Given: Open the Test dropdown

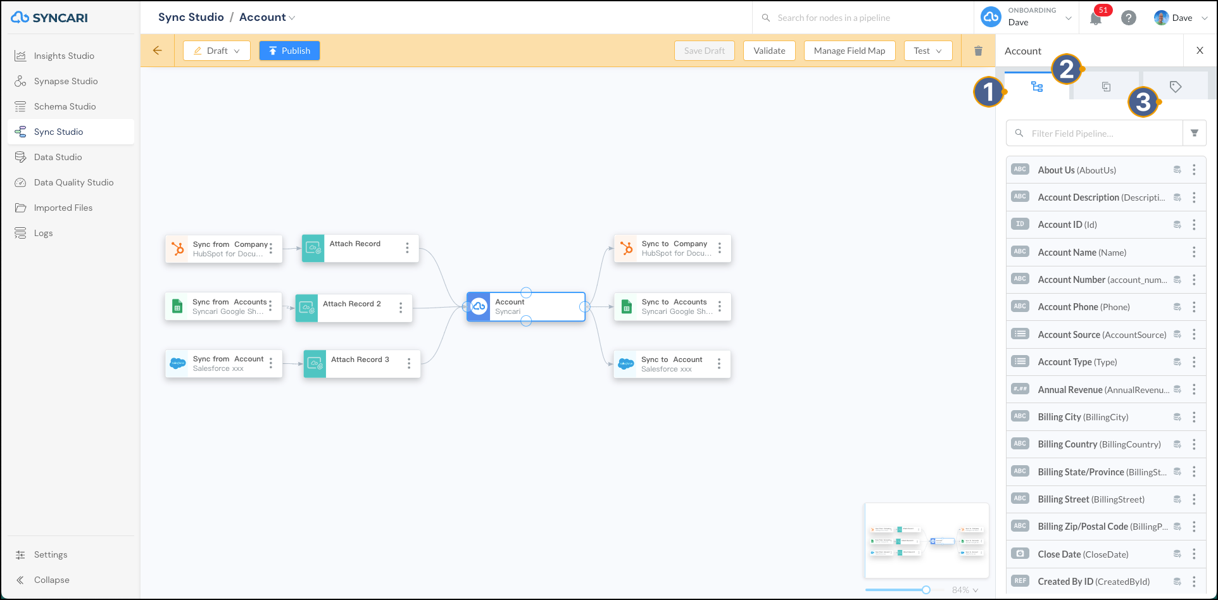Looking at the screenshot, I should (x=928, y=51).
